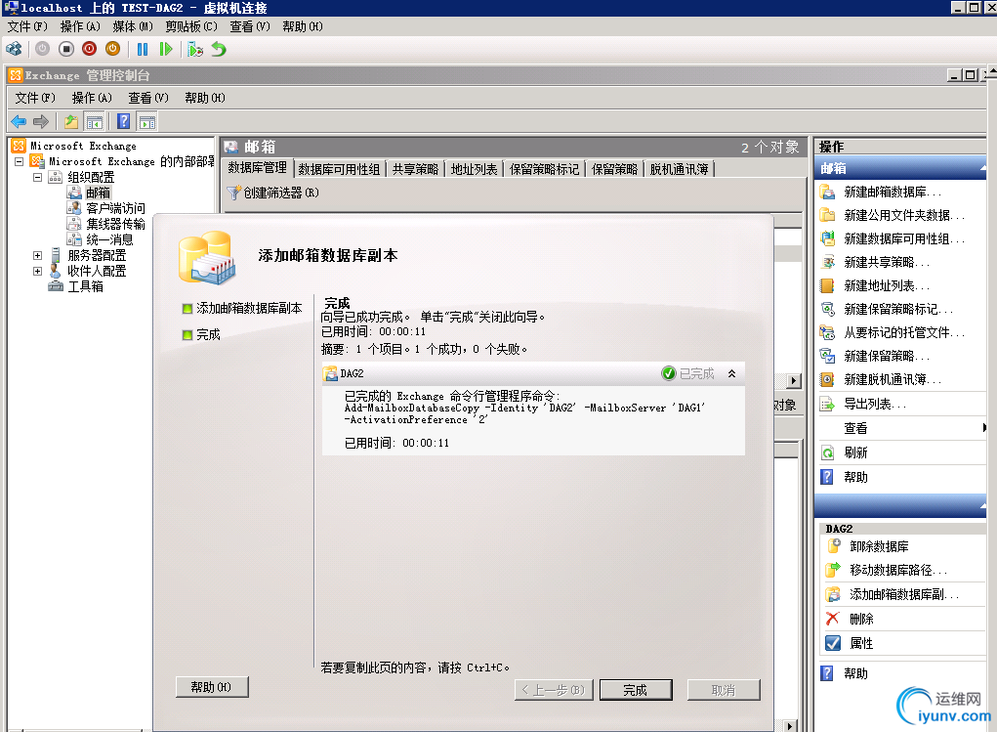Expand the 收件人配置 tree node
Screen dimensions: 997x732
click(x=37, y=271)
